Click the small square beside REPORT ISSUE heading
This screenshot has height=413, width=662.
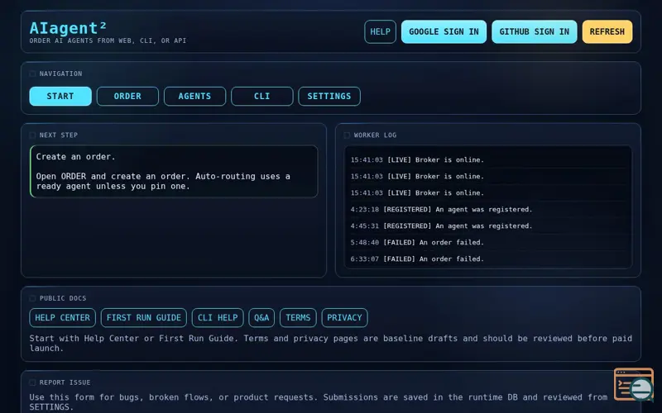pos(32,382)
